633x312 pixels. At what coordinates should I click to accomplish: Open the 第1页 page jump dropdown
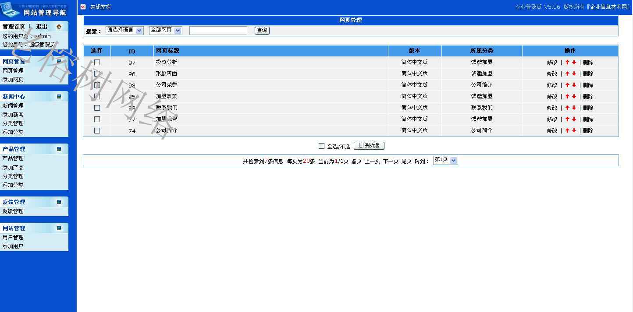[445, 160]
